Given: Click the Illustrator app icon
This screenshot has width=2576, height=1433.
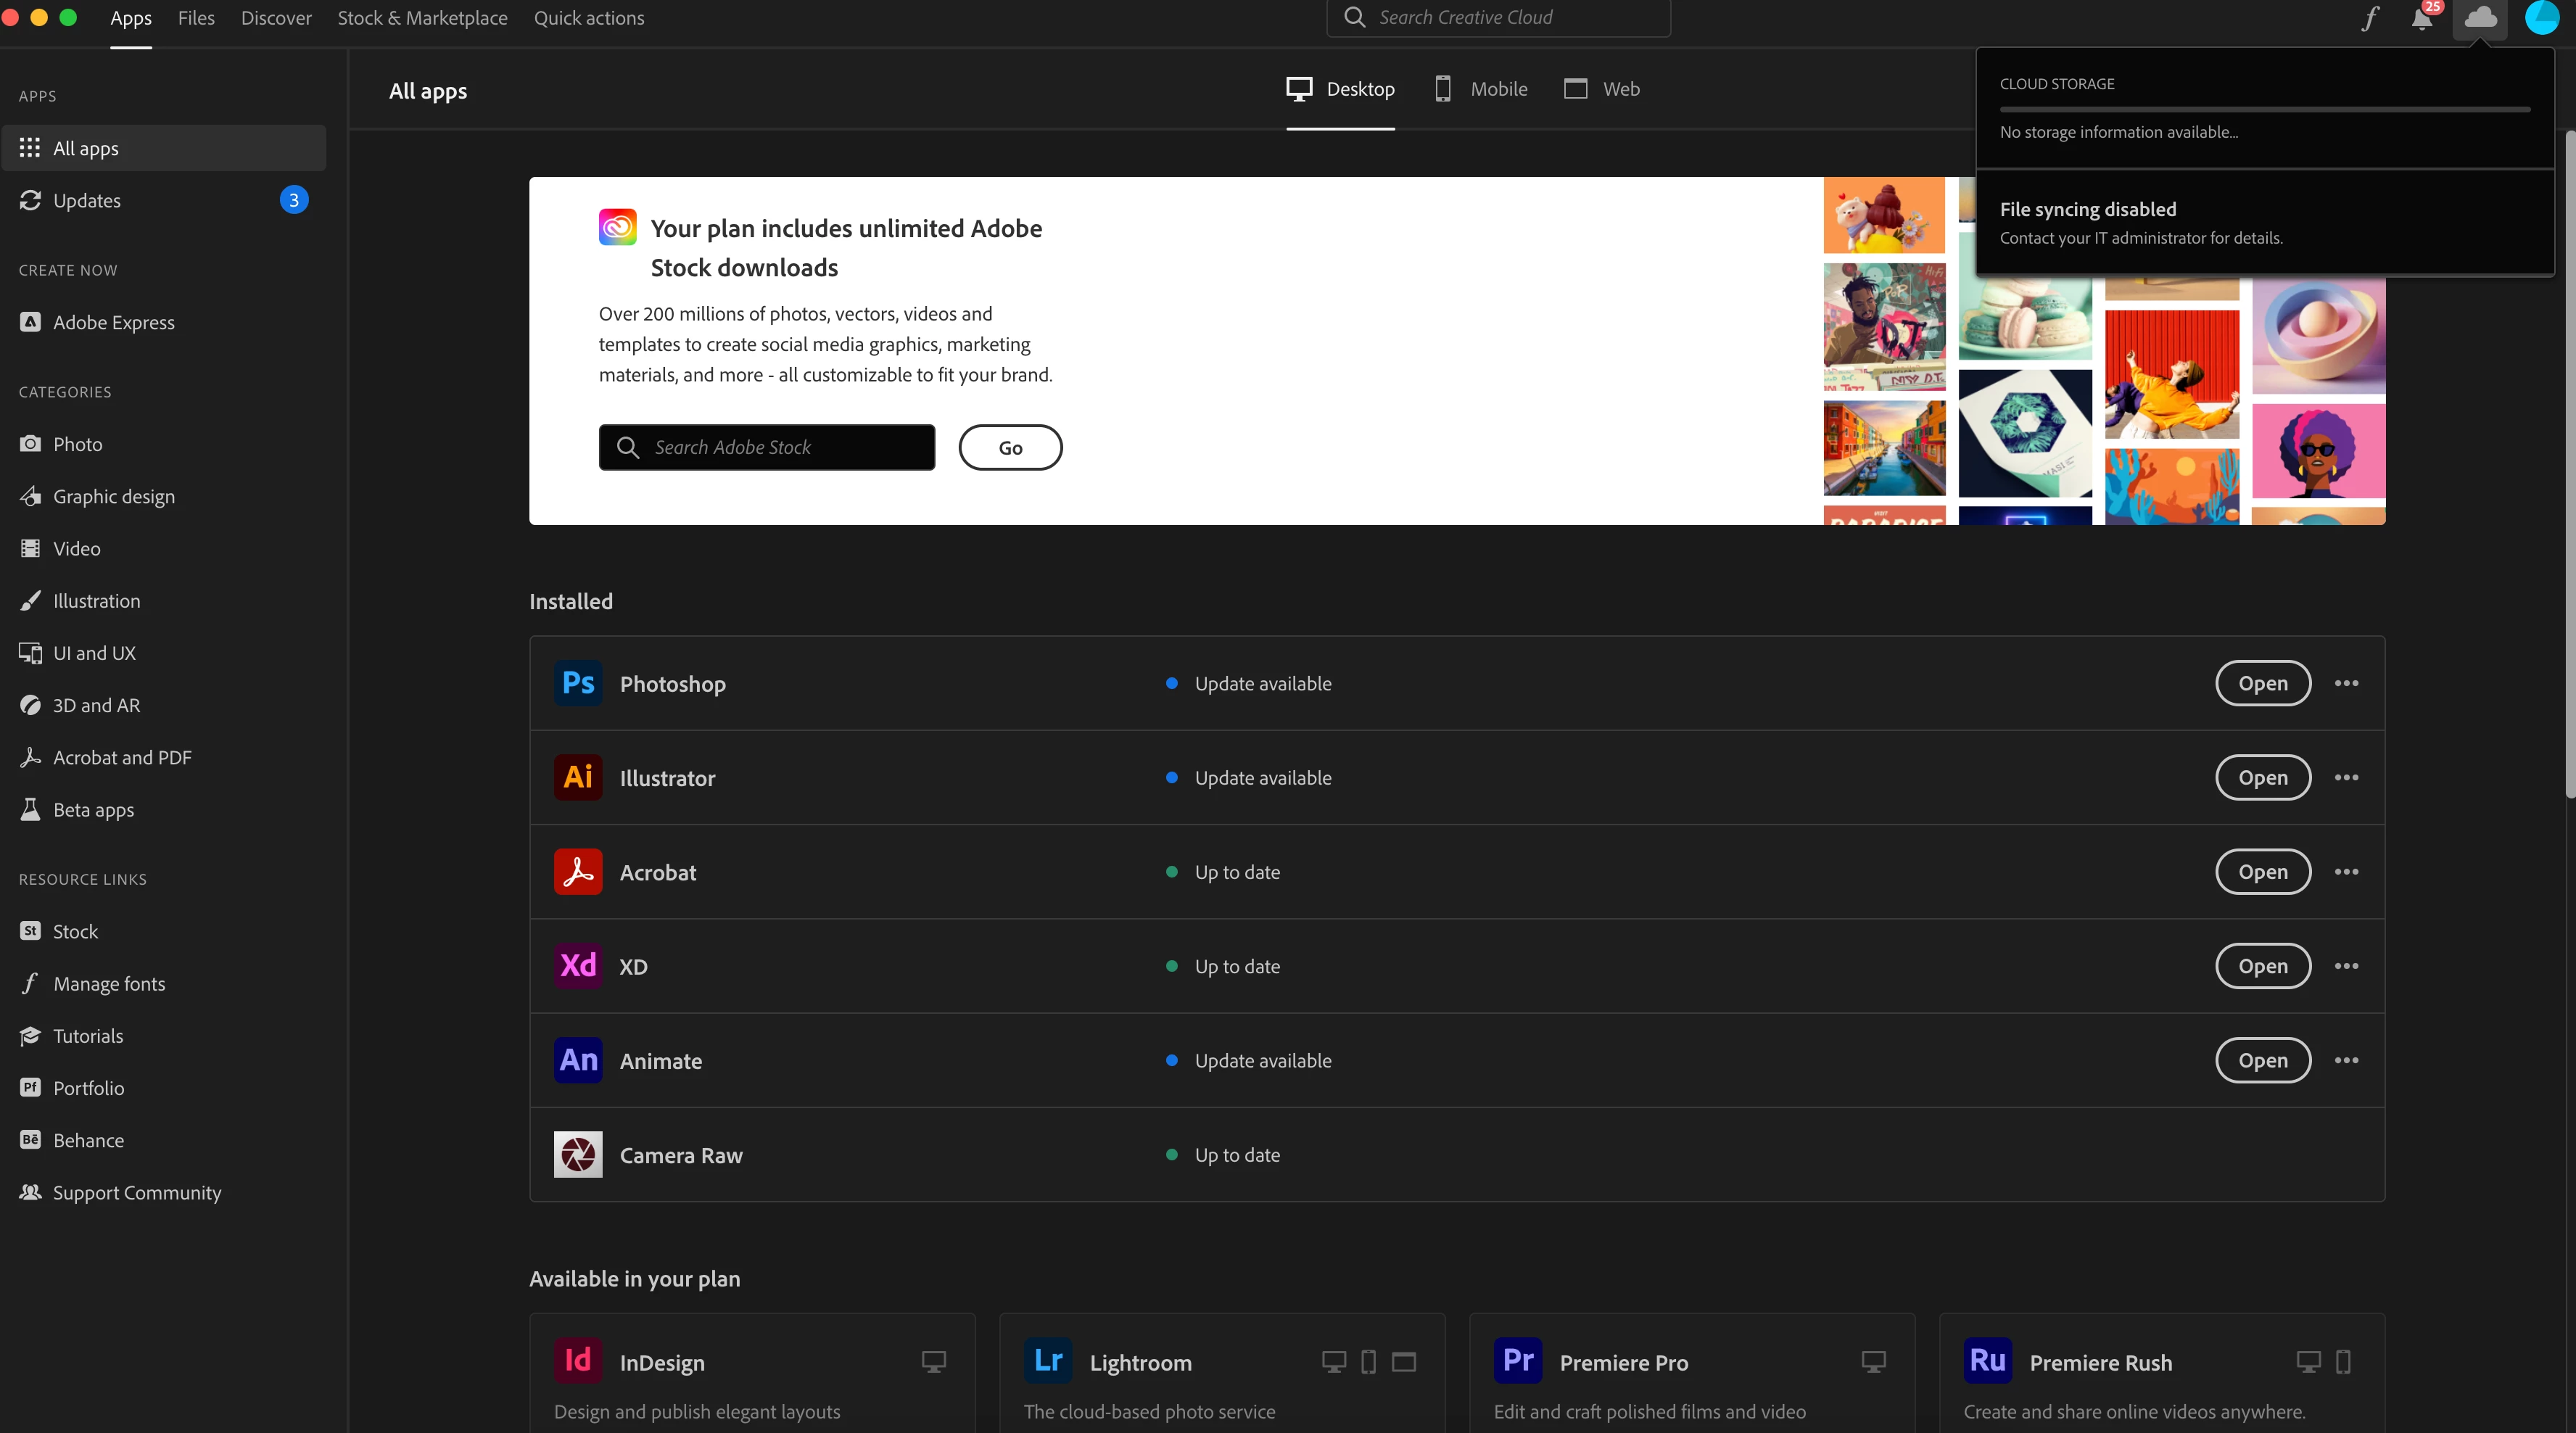Looking at the screenshot, I should [578, 777].
